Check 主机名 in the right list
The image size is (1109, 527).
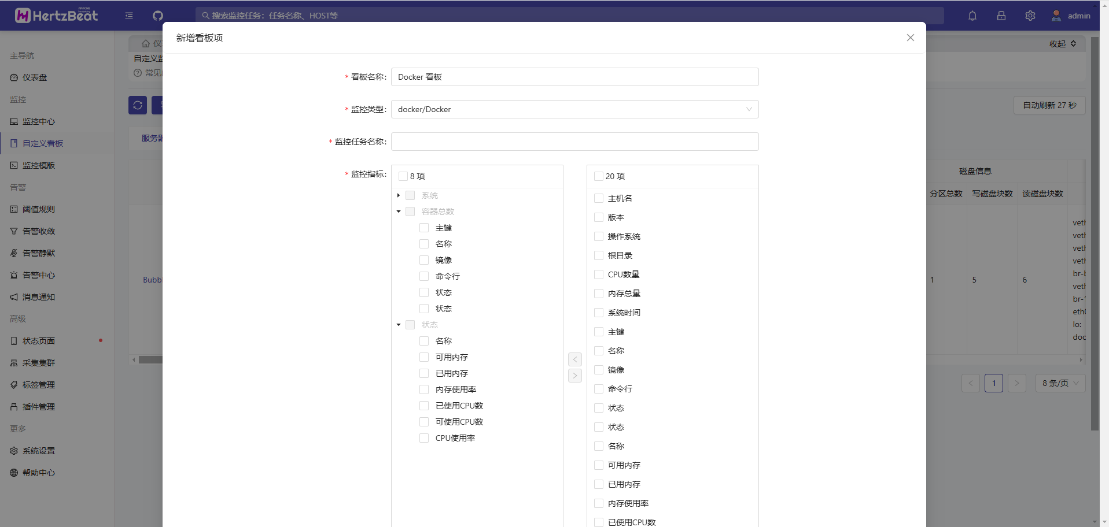pos(599,198)
